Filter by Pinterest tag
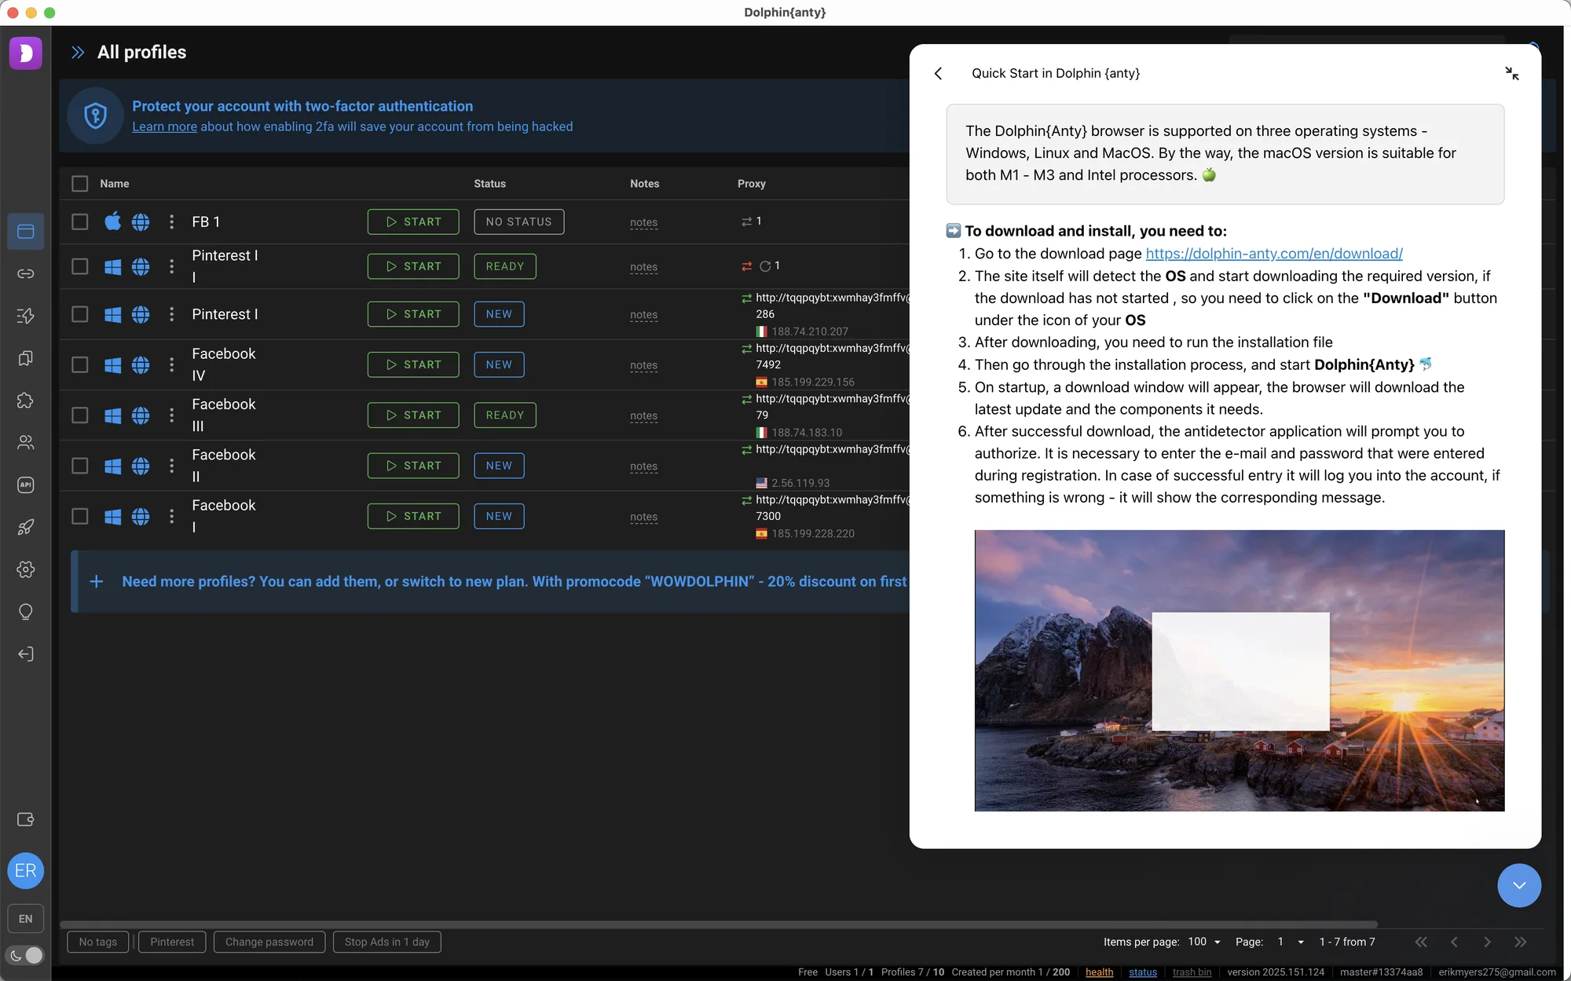Screen dimensions: 1571x981 tap(172, 942)
